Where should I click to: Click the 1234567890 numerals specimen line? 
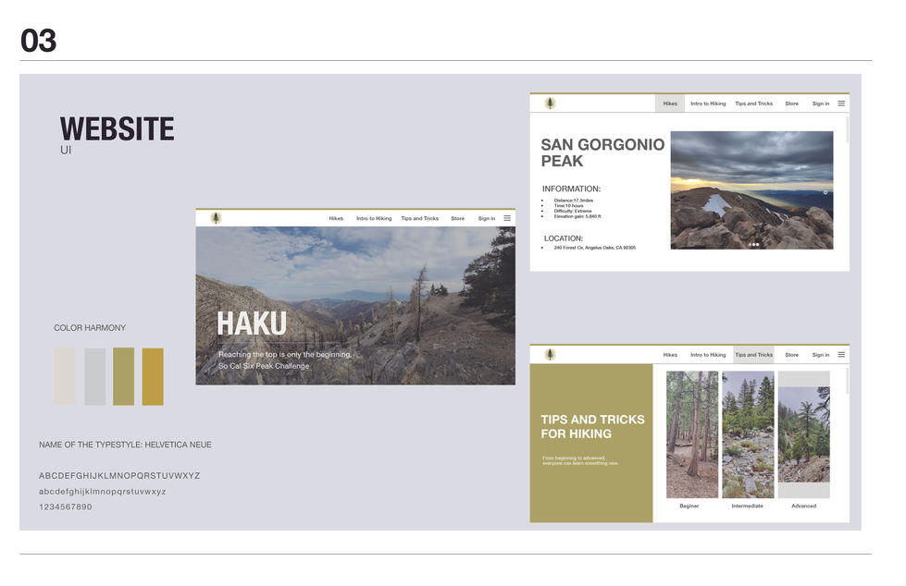tap(66, 507)
